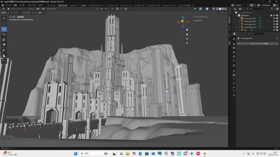Open the Object properties tab
Viewport: 280px width, 157px height.
pos(234,71)
